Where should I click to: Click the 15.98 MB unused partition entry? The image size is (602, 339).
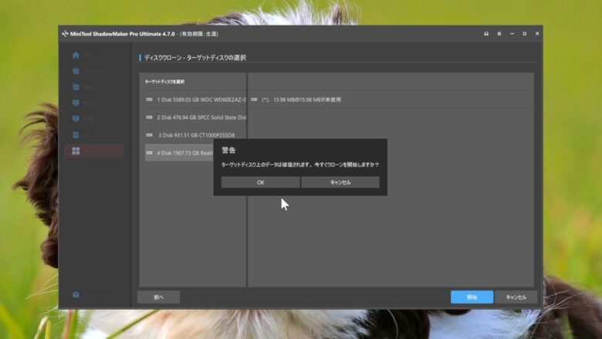tap(391, 100)
